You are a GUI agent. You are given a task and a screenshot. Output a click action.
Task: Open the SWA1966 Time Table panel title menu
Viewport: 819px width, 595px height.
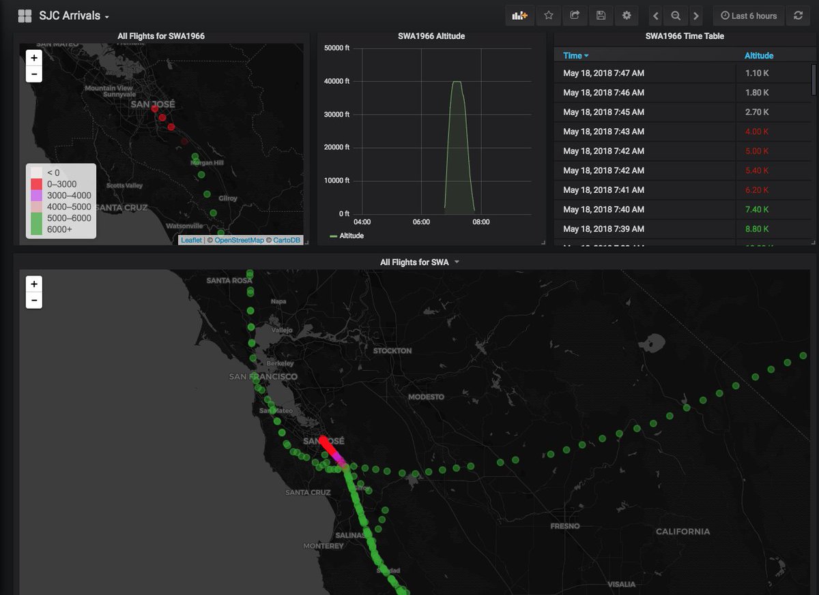tap(685, 35)
